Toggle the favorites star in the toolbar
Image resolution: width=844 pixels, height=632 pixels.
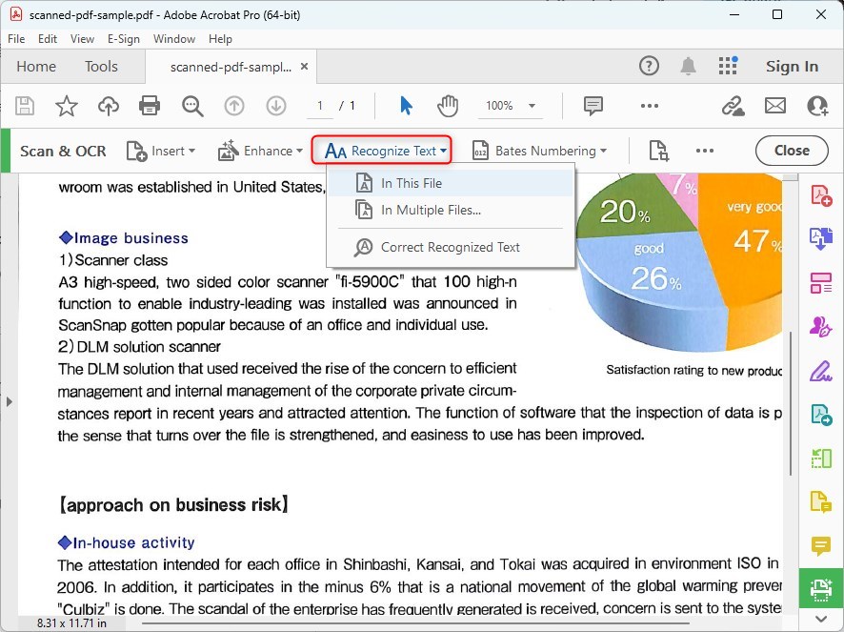coord(66,106)
